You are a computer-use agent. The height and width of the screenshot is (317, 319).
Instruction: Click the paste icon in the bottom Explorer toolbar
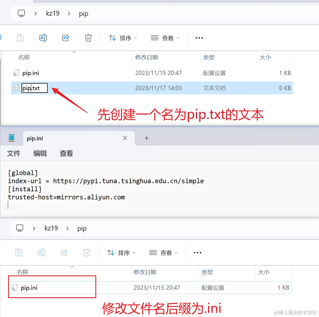click(x=19, y=253)
